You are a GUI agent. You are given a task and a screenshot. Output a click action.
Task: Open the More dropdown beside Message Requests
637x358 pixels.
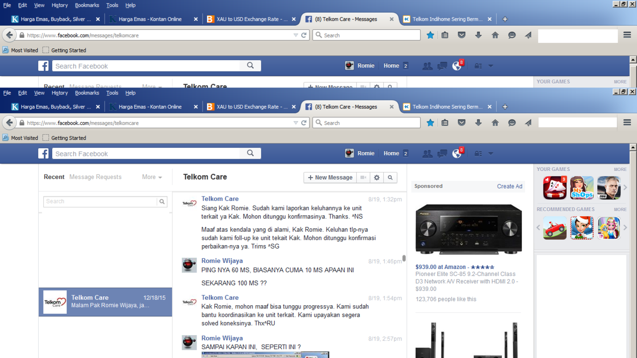click(152, 177)
